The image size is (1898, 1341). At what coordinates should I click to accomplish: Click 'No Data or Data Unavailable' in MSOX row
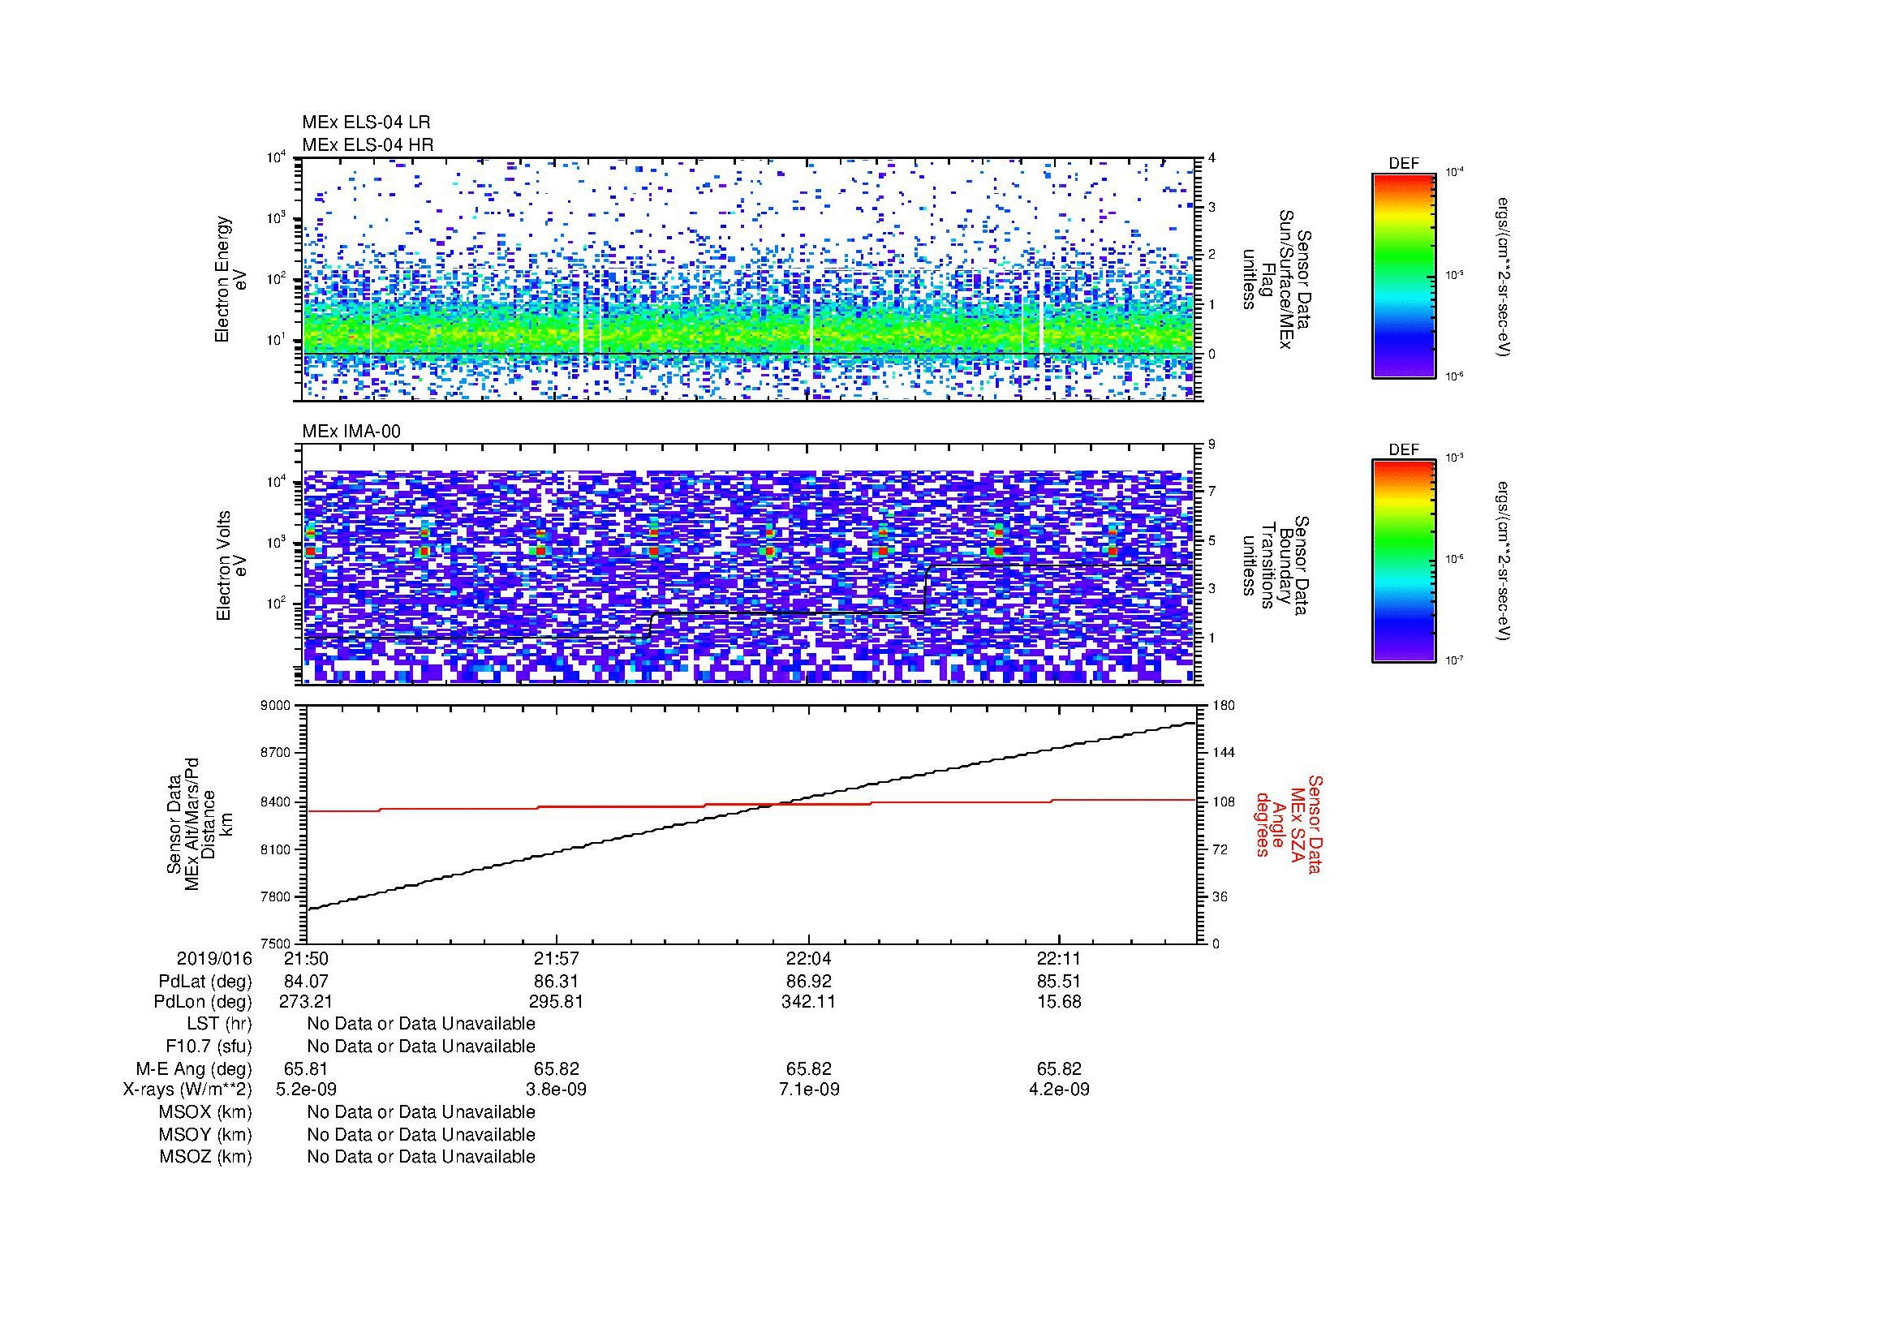pyautogui.click(x=421, y=1111)
